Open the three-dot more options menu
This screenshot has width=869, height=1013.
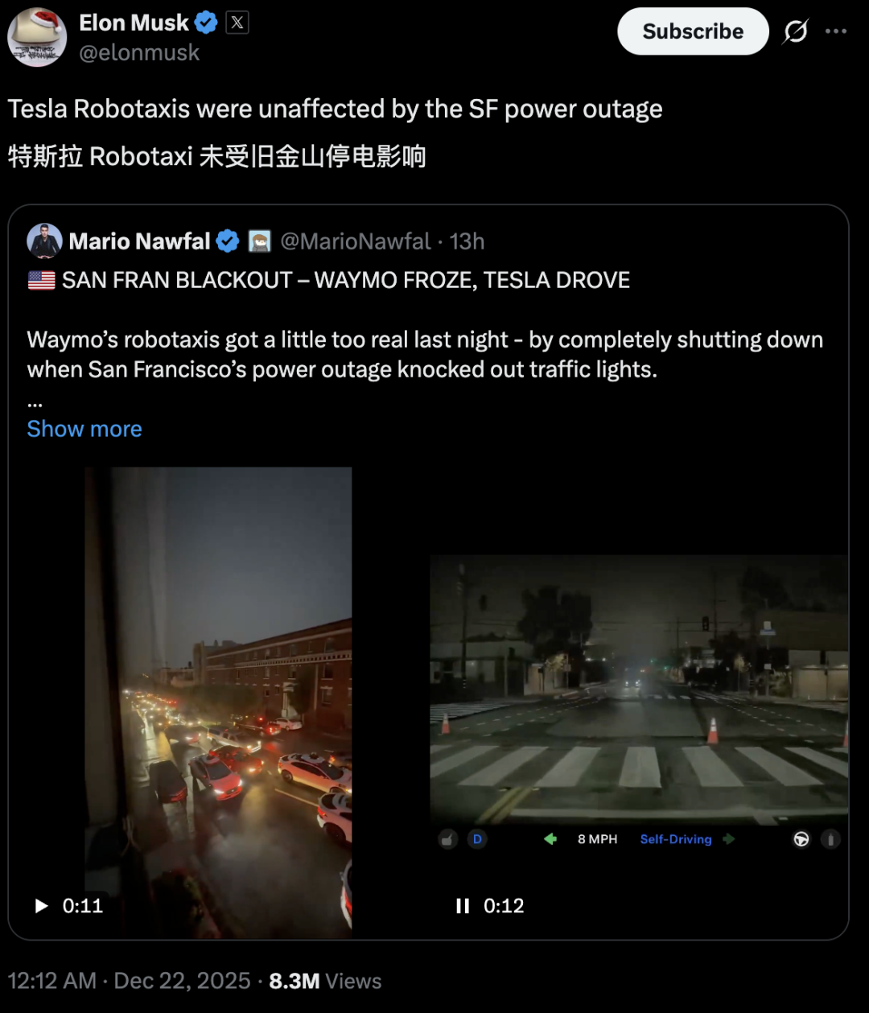tap(836, 31)
